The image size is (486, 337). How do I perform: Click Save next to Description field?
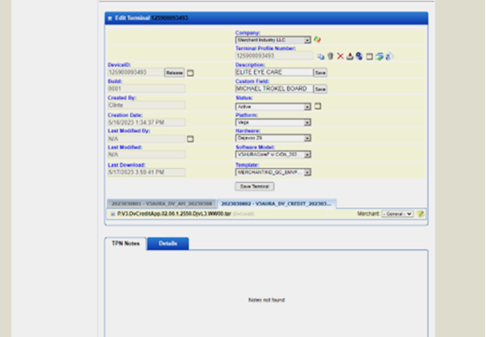pyautogui.click(x=320, y=73)
